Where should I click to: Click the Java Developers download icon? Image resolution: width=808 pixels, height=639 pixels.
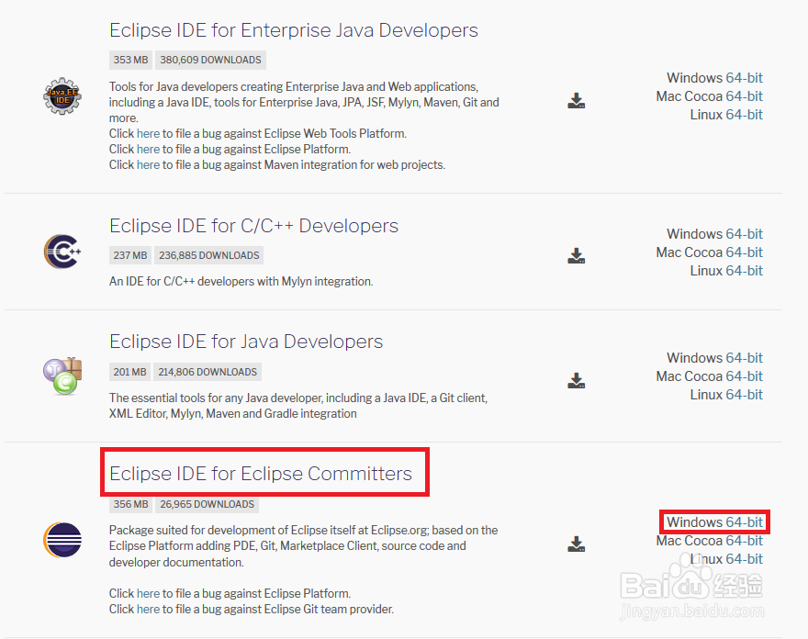(x=576, y=380)
